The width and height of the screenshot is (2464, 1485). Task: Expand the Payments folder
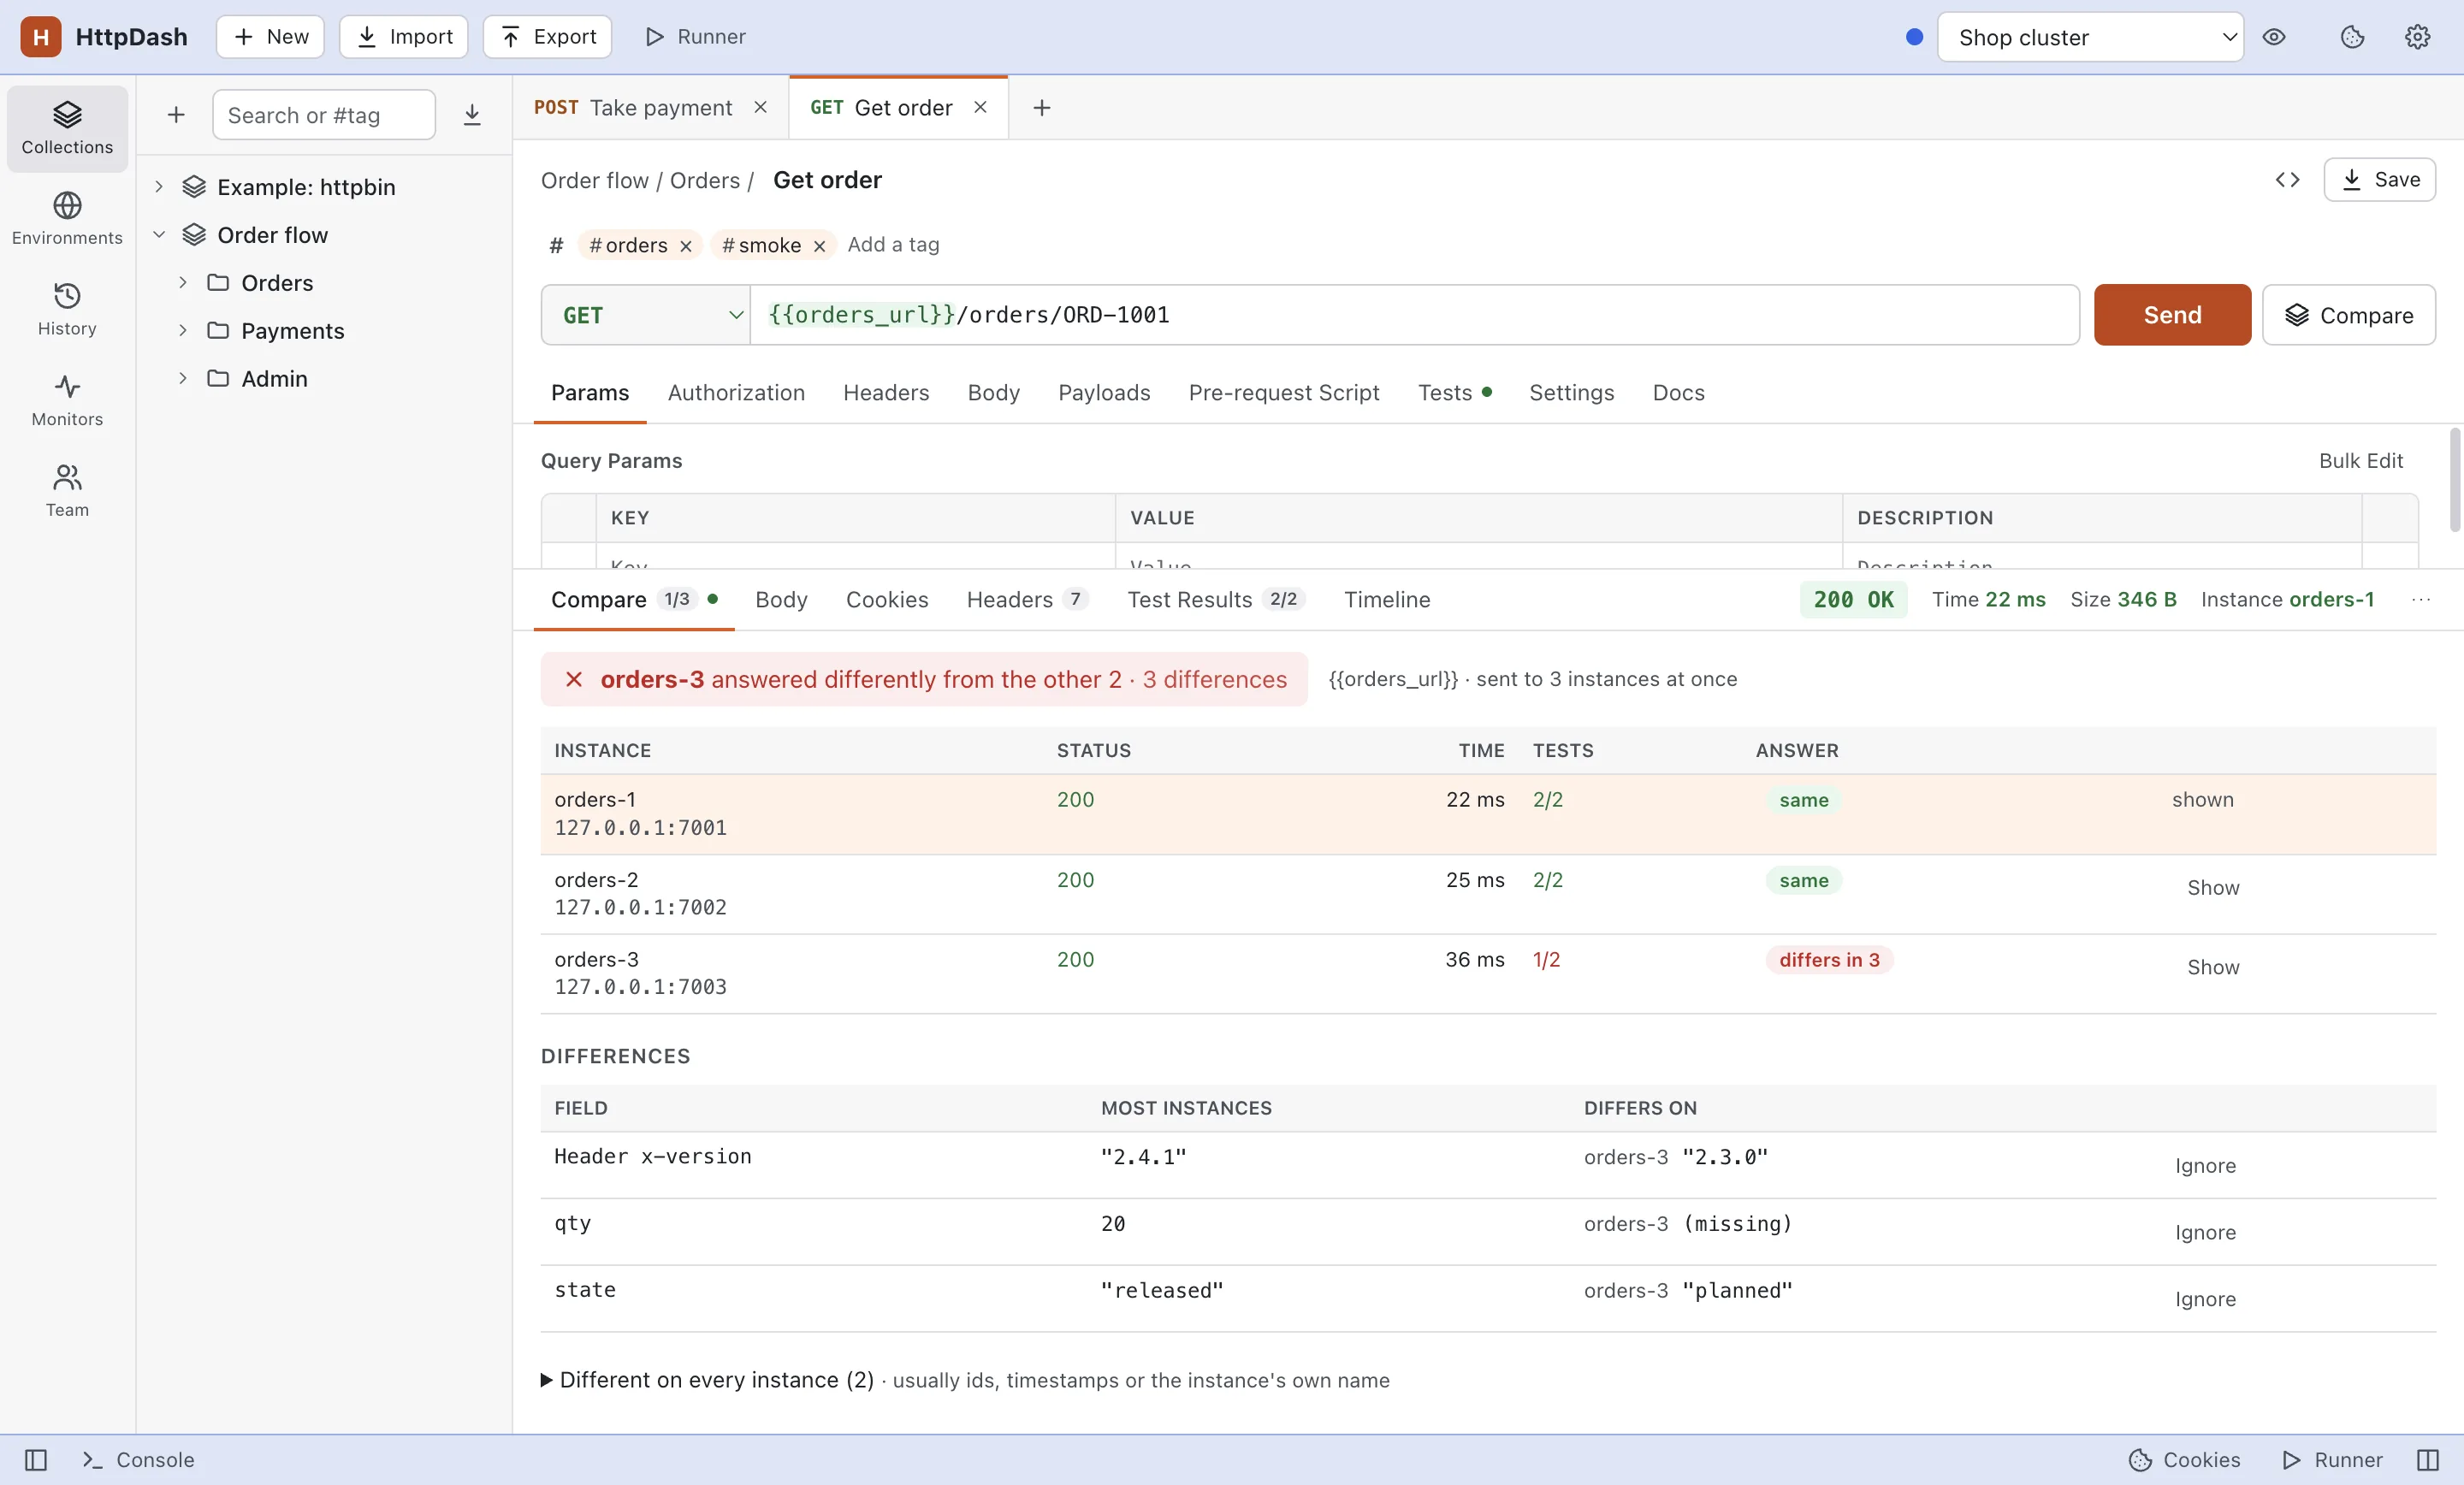tap(183, 330)
